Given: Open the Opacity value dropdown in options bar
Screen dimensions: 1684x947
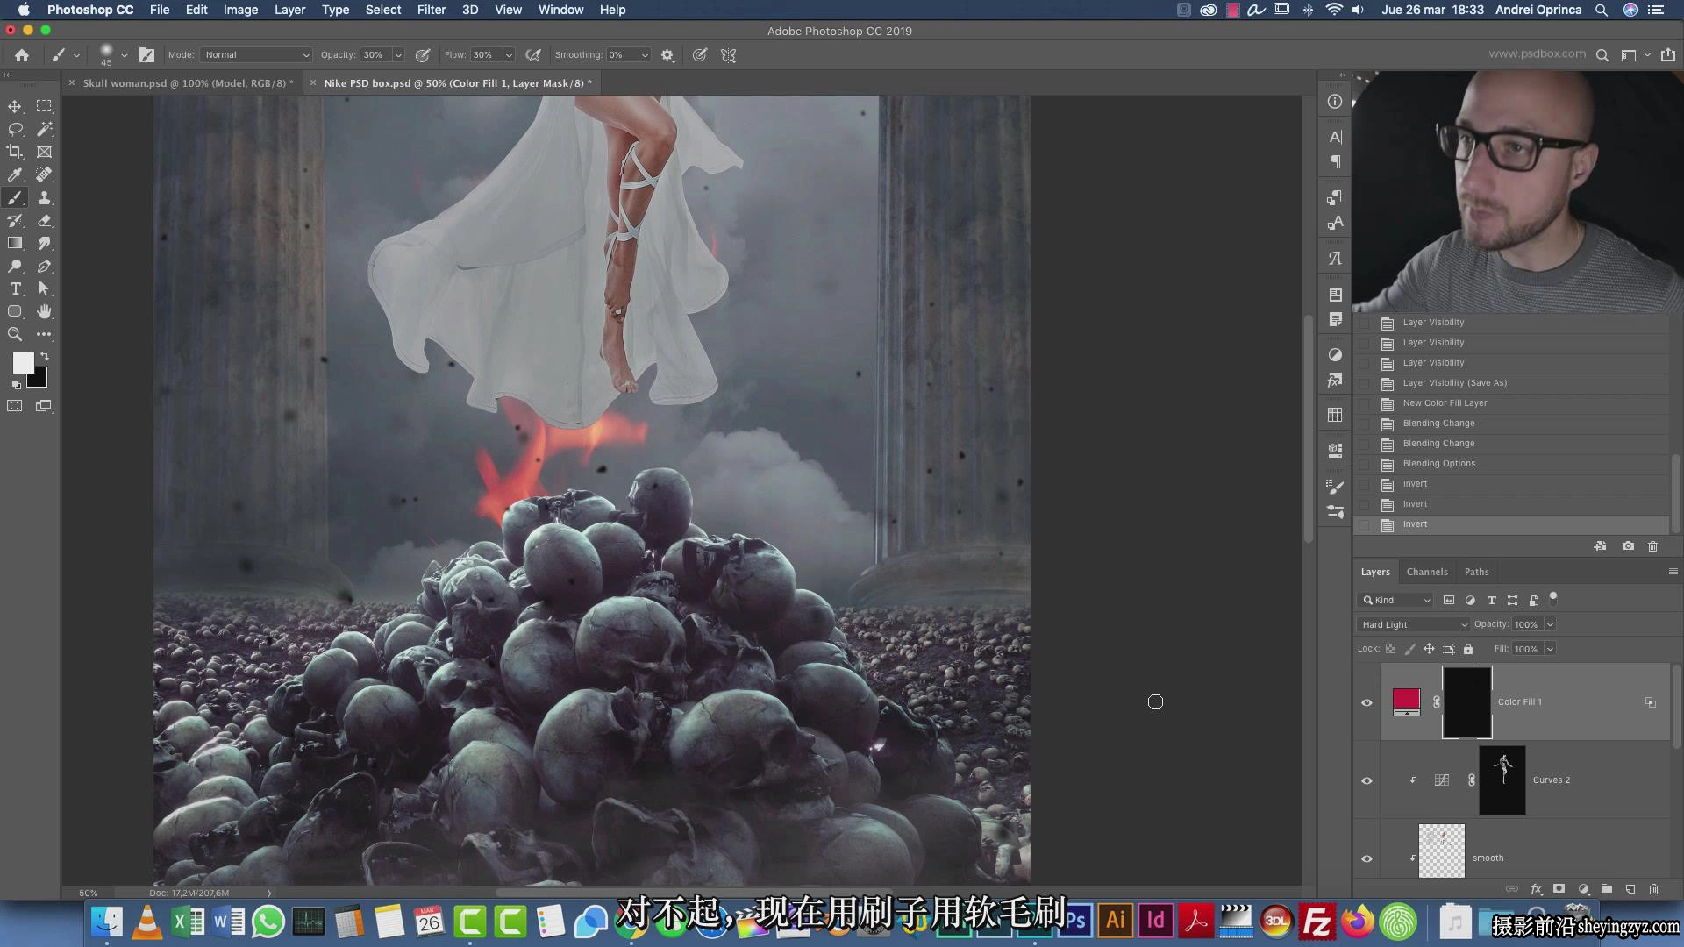Looking at the screenshot, I should (398, 54).
